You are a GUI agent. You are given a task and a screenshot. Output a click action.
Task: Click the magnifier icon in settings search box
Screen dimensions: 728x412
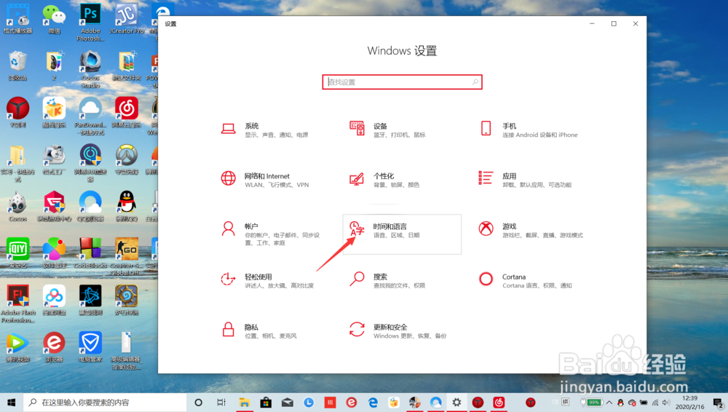pyautogui.click(x=475, y=82)
